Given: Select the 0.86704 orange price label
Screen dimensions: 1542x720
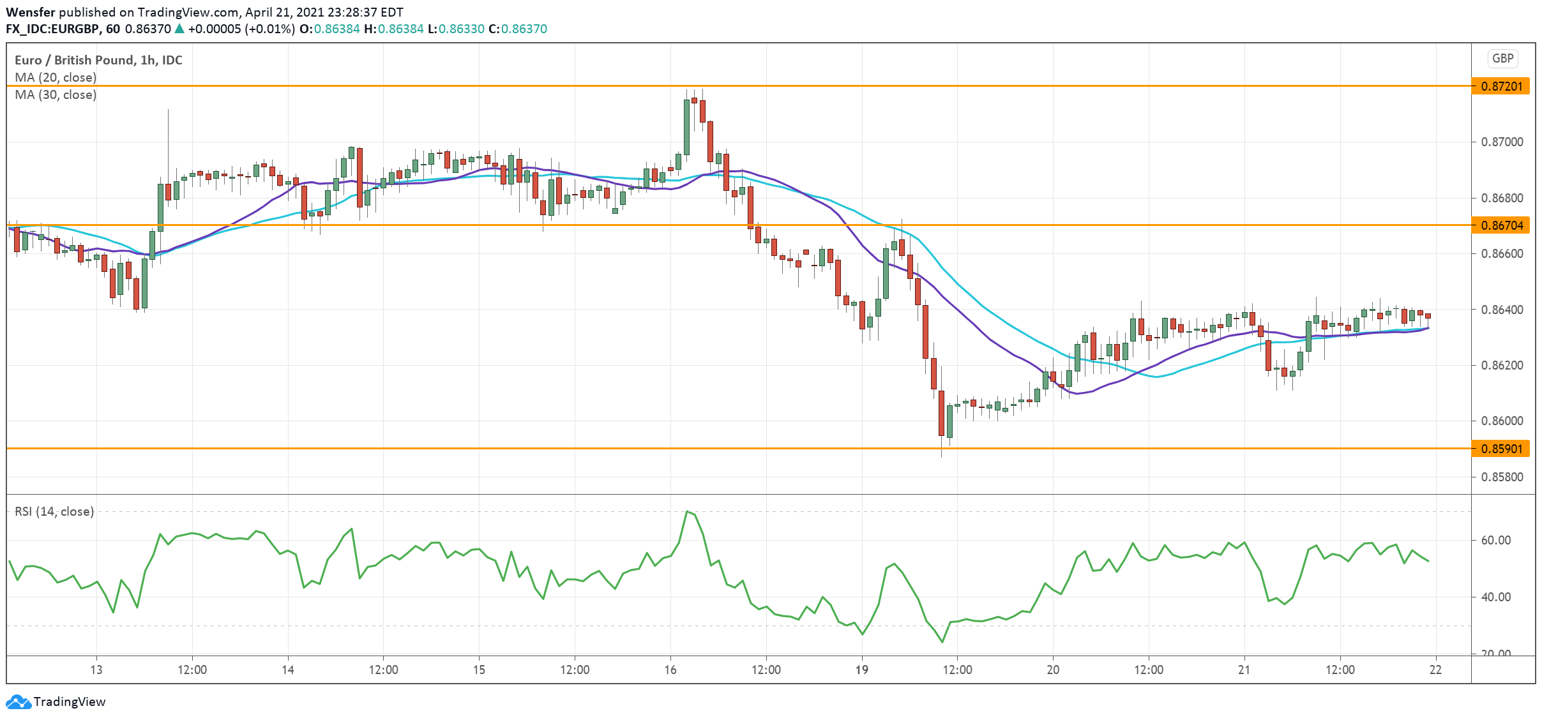Looking at the screenshot, I should coord(1500,225).
